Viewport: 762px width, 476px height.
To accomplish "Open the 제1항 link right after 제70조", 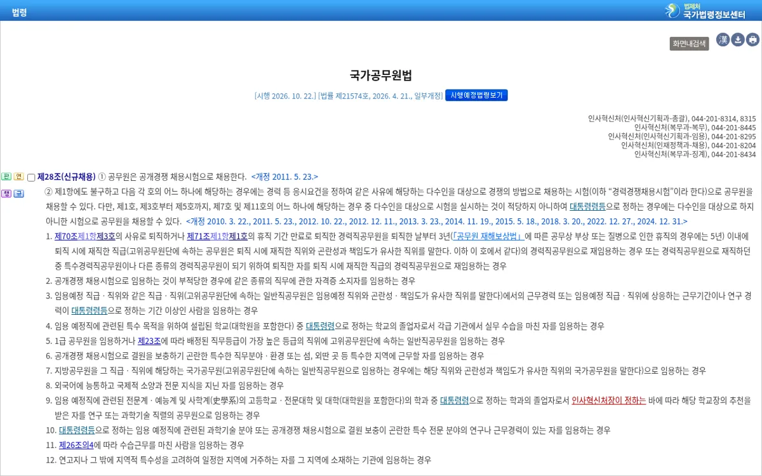I will pyautogui.click(x=87, y=236).
